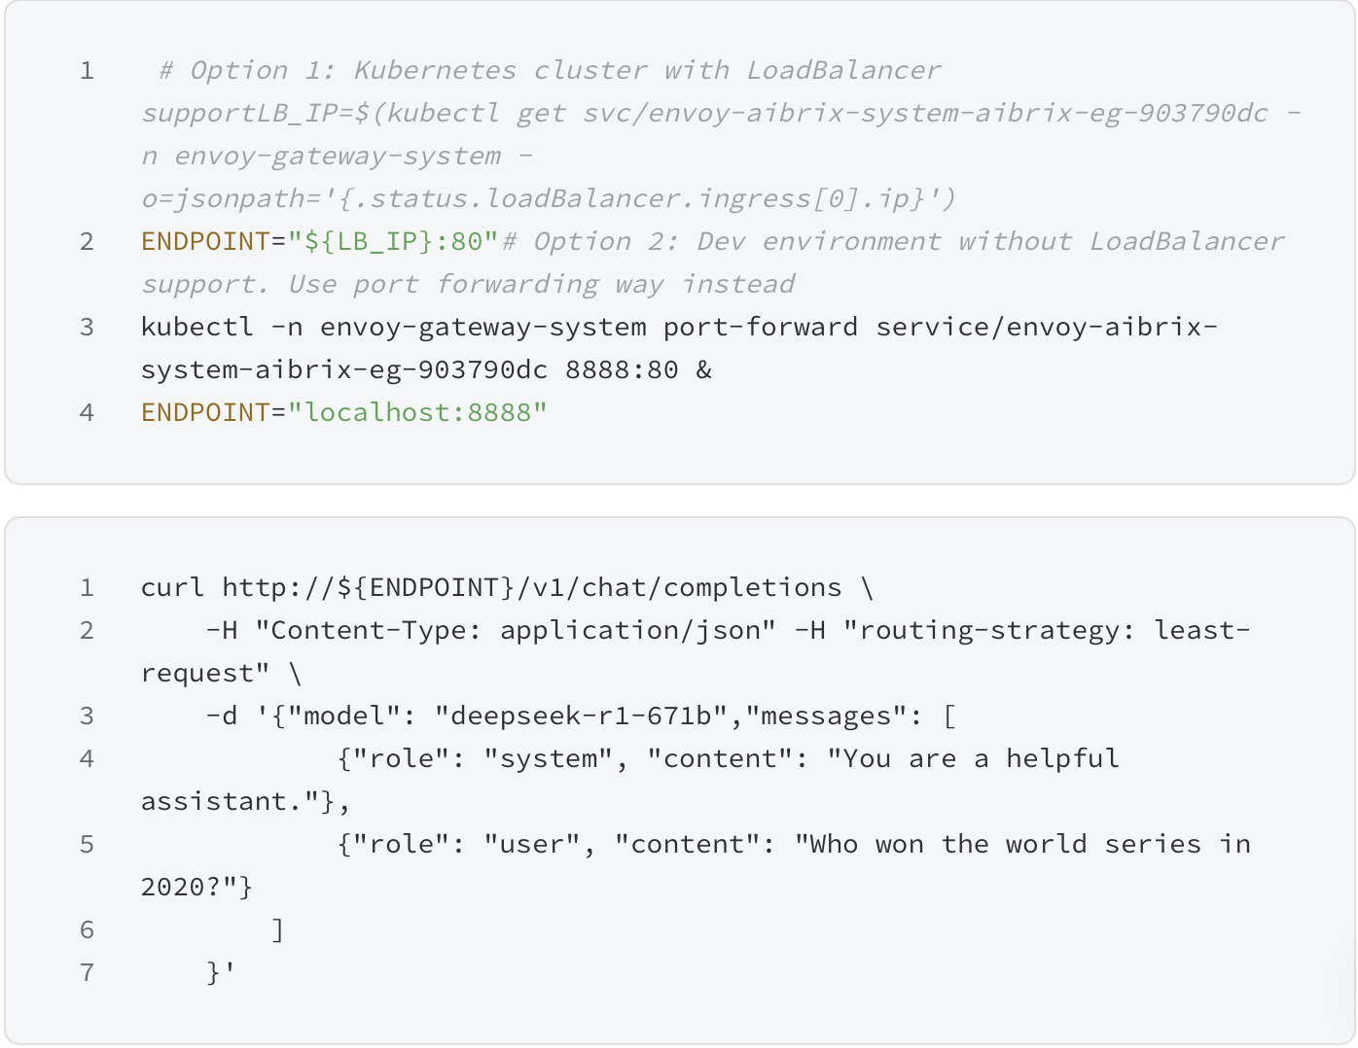This screenshot has height=1048, width=1358.
Task: Click the "kubectl -n envoy-gateway-system port-forward" command
Action: (x=500, y=328)
